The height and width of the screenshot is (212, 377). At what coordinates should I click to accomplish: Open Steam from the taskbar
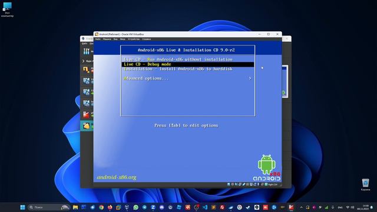(x=247, y=207)
